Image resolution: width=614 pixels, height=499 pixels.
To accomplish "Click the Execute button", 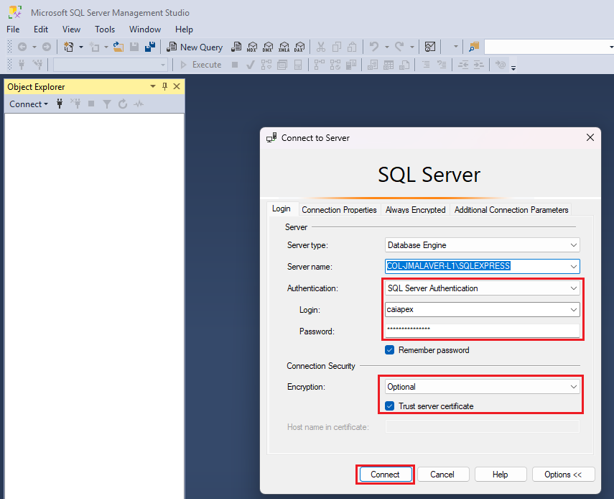I will (201, 65).
